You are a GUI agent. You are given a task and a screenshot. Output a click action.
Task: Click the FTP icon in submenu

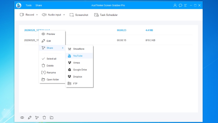tap(69, 84)
